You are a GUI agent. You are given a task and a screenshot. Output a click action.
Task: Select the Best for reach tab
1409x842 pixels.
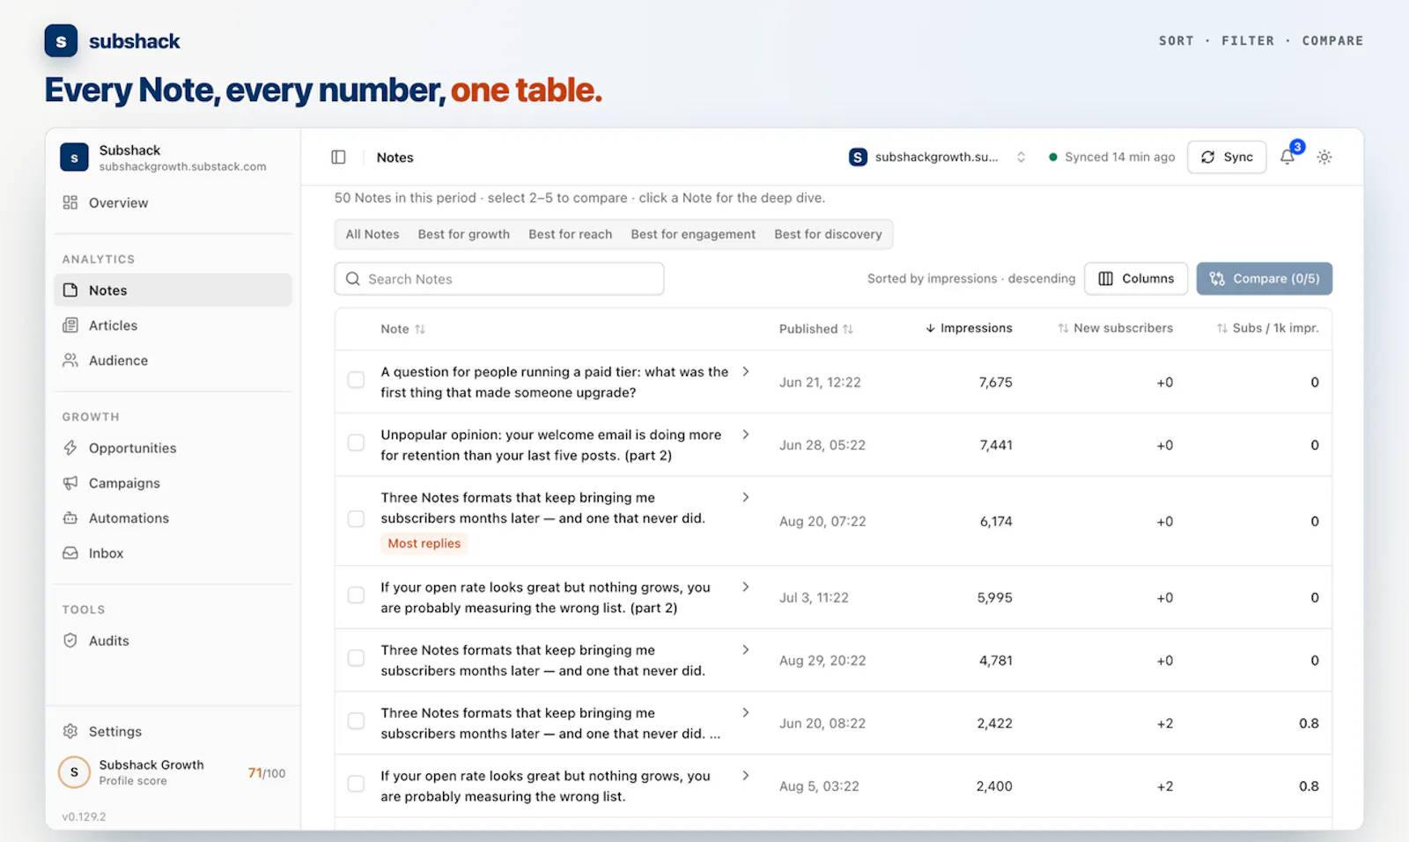(571, 234)
